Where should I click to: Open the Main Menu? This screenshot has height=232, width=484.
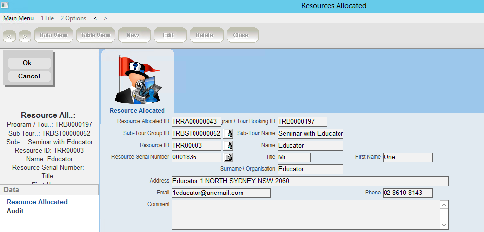pos(19,18)
